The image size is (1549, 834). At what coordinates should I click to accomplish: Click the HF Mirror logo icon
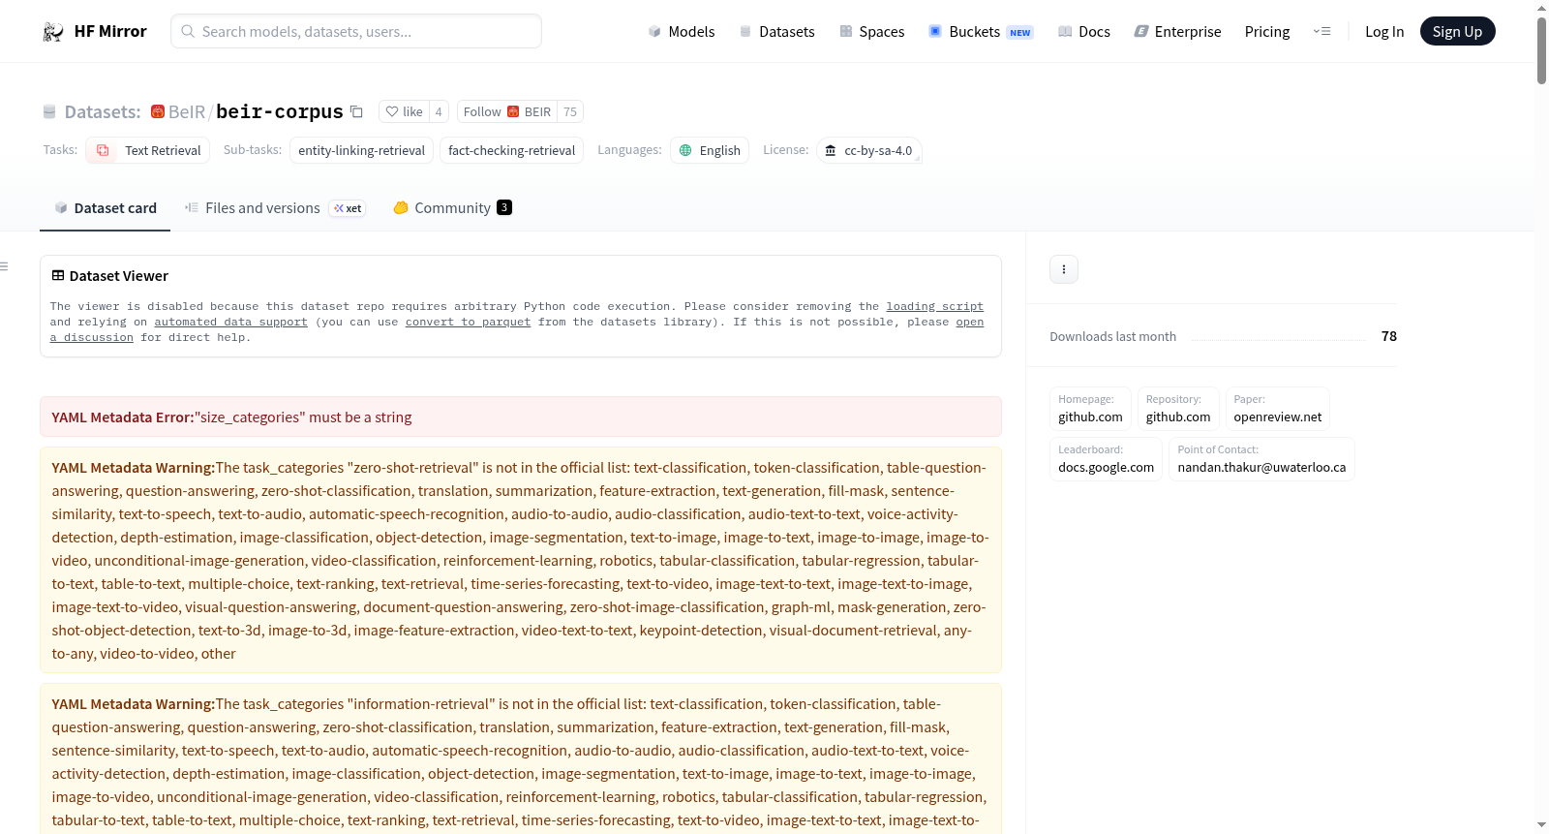53,32
